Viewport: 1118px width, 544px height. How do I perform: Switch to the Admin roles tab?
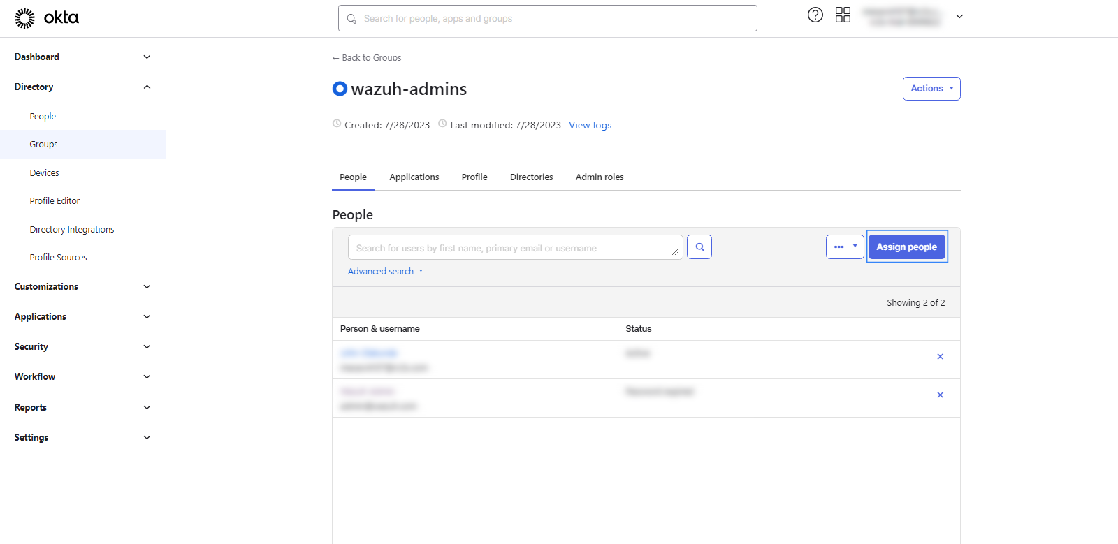coord(599,177)
